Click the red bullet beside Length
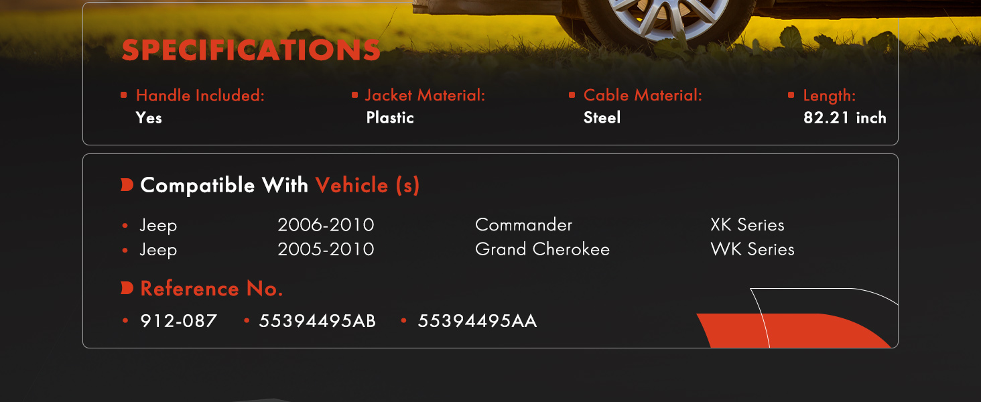981x402 pixels. point(791,95)
